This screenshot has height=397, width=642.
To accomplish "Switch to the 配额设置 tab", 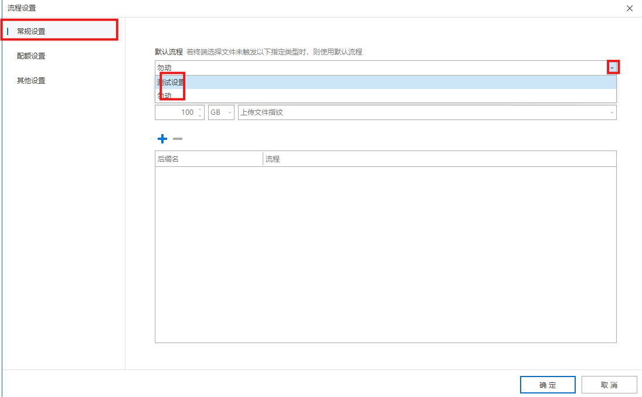I will 31,56.
